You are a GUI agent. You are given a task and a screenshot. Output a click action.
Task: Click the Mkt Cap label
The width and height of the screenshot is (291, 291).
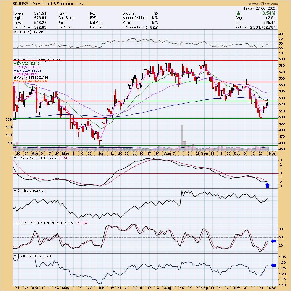pyautogui.click(x=96, y=22)
